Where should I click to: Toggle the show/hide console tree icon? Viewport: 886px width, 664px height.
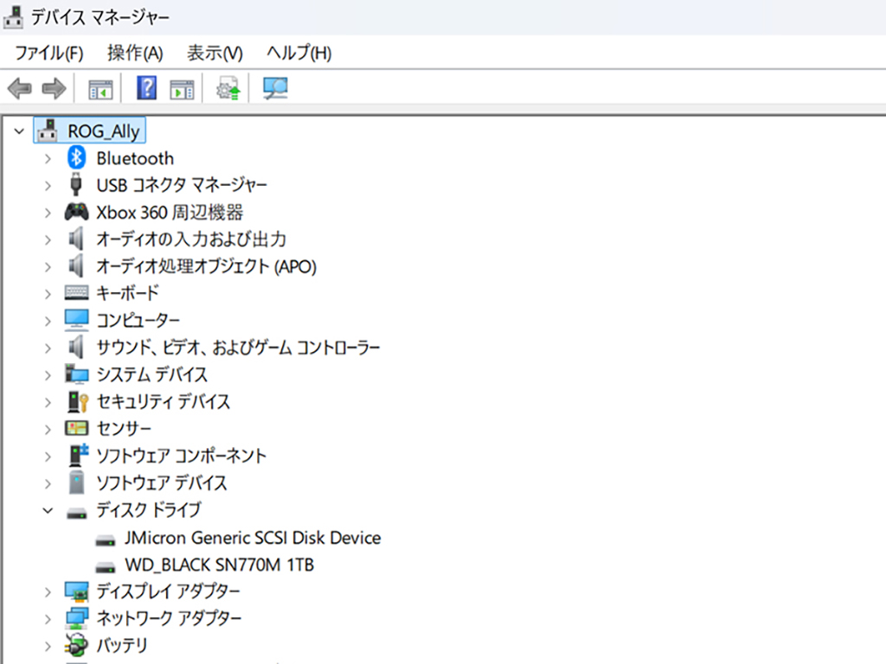click(100, 89)
